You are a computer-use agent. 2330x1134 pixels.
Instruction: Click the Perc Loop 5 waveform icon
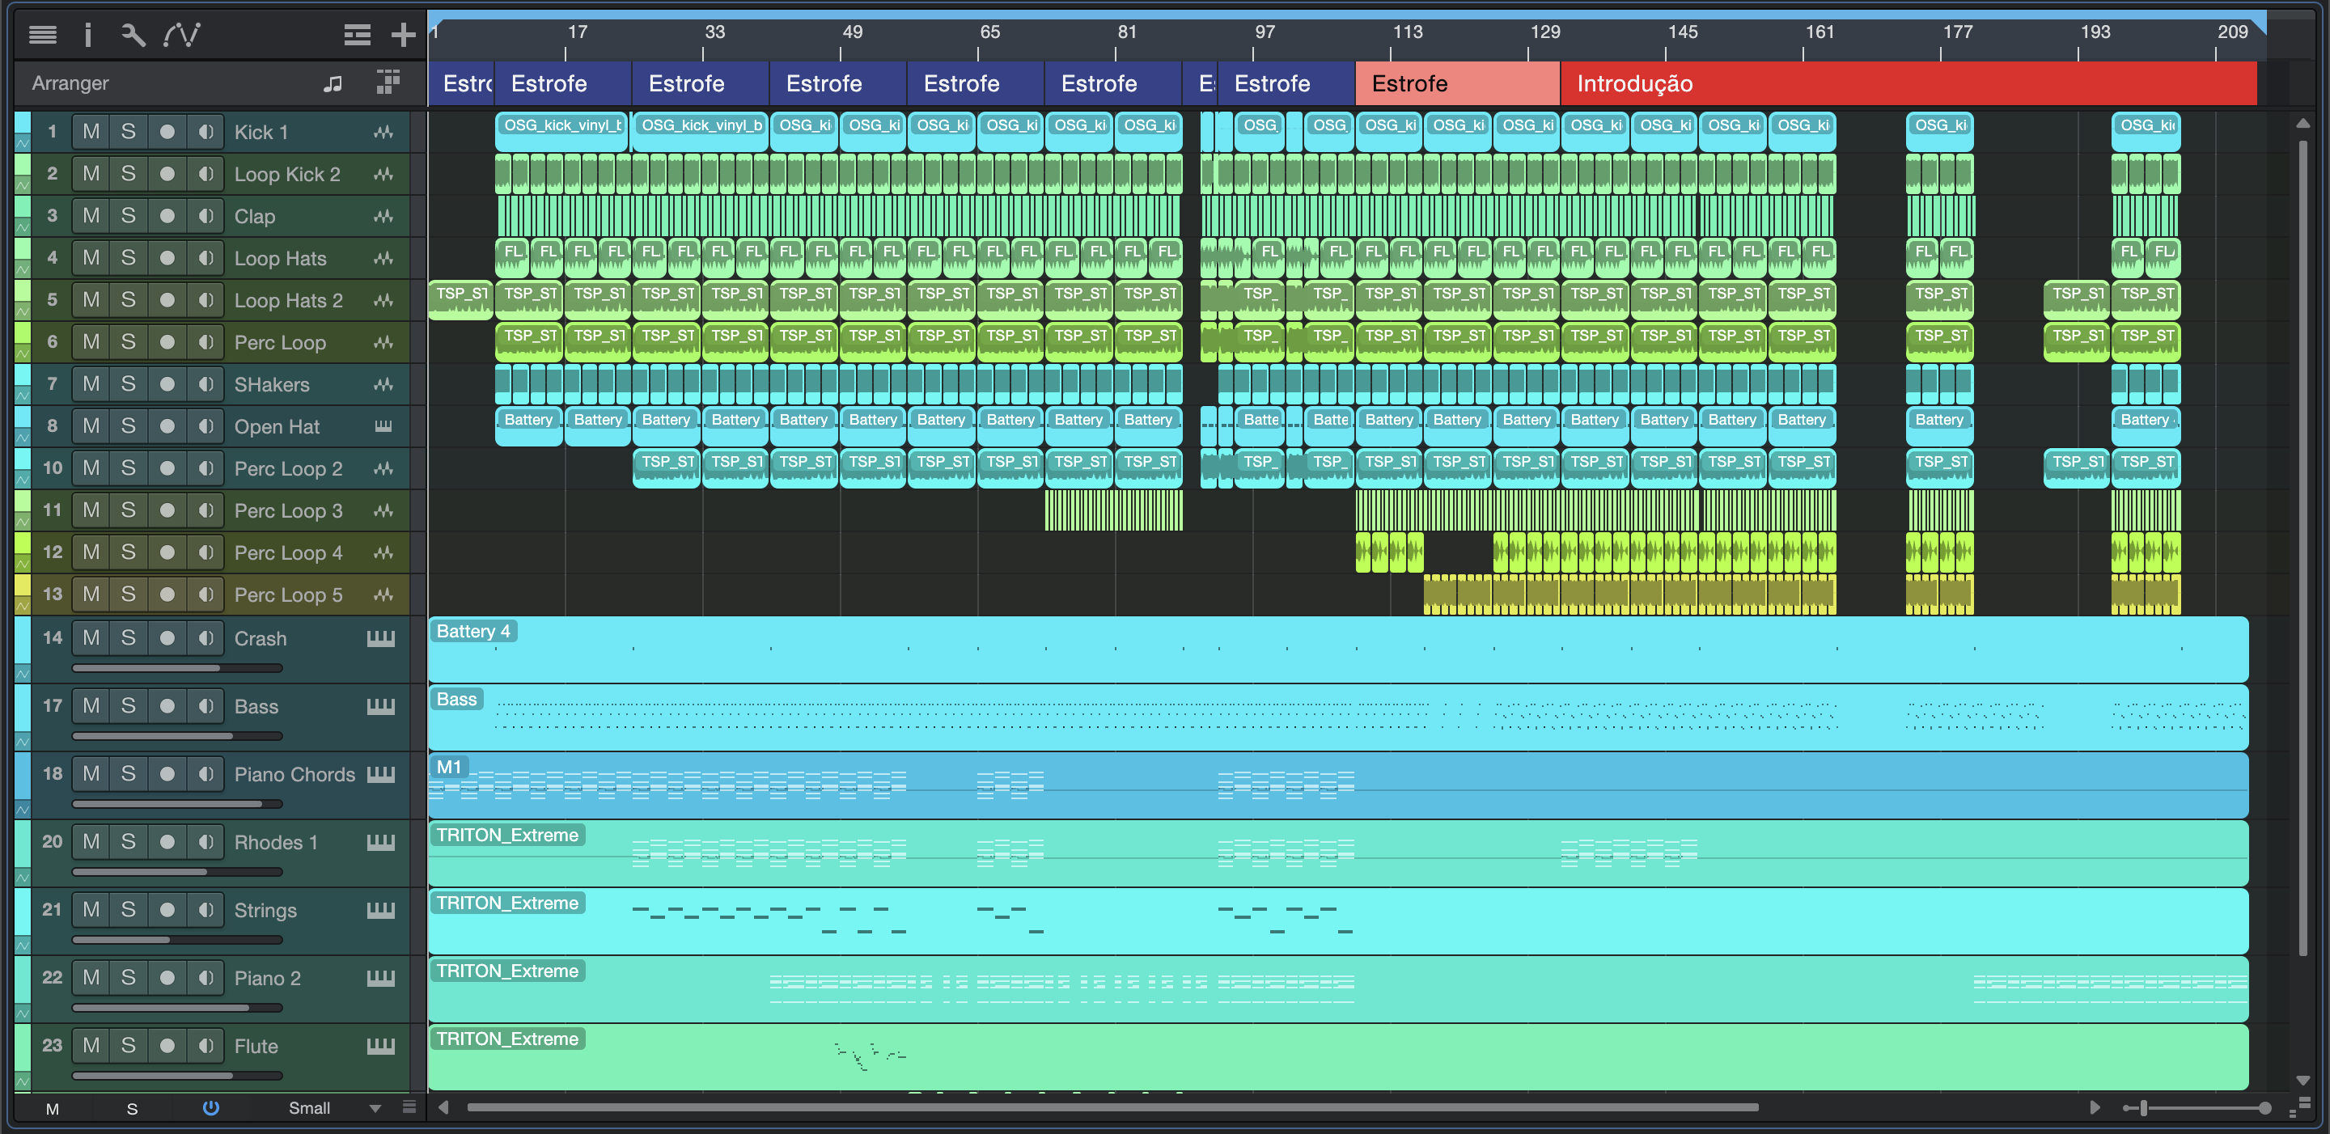383,595
